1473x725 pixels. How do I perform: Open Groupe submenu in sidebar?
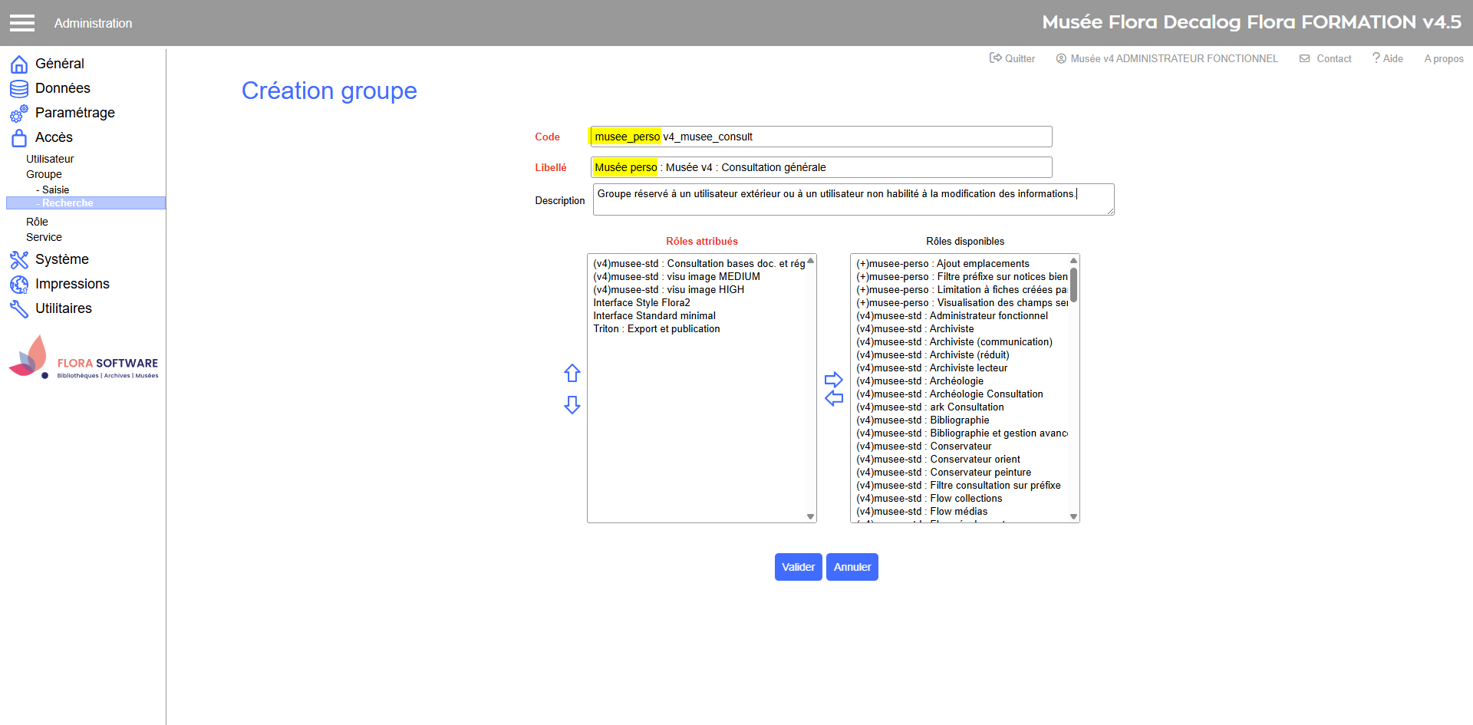tap(44, 174)
